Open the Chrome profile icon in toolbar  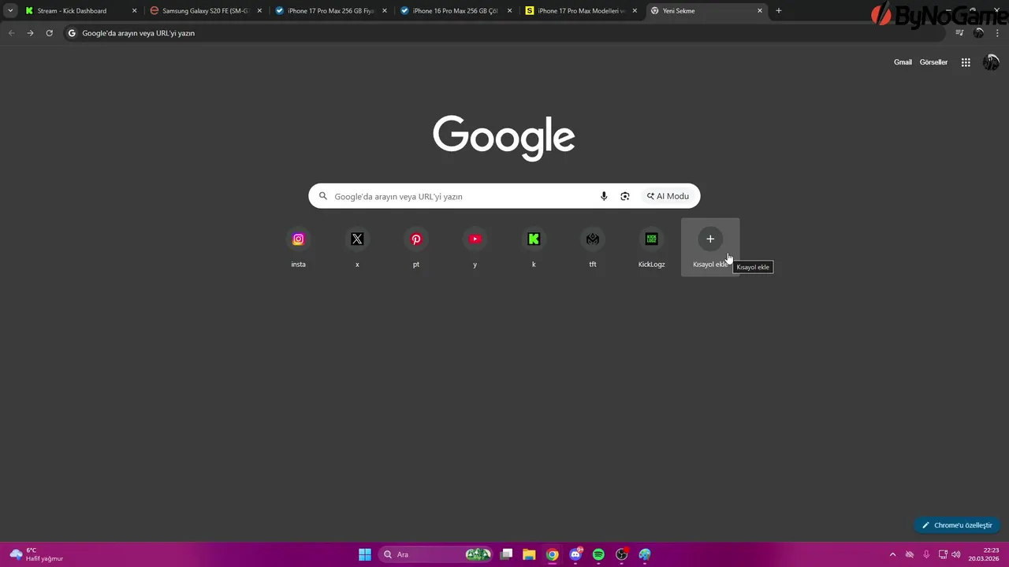(979, 33)
